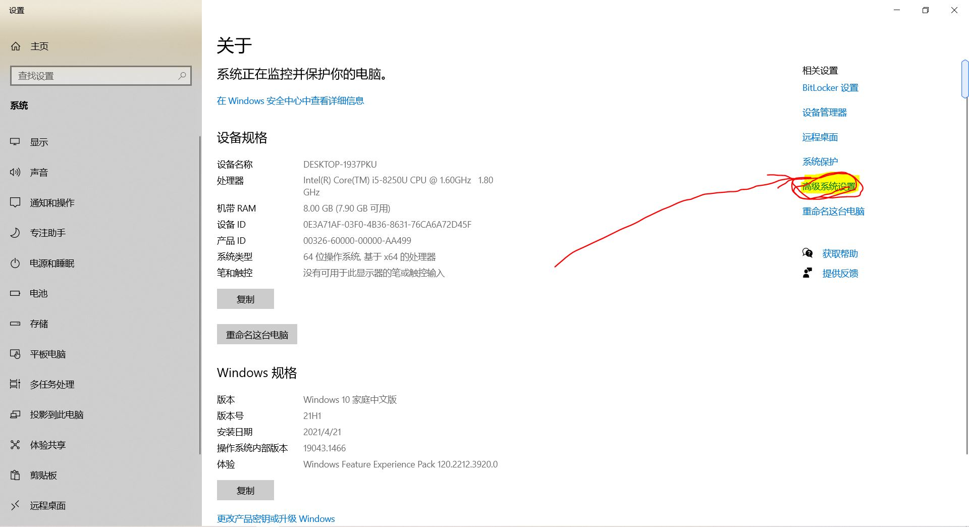Viewport: 969px width, 527px height.
Task: Click the 主页 home label
Action: (x=39, y=46)
